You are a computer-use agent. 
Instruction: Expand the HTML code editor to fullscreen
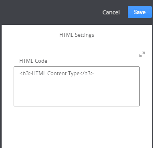pos(142,54)
